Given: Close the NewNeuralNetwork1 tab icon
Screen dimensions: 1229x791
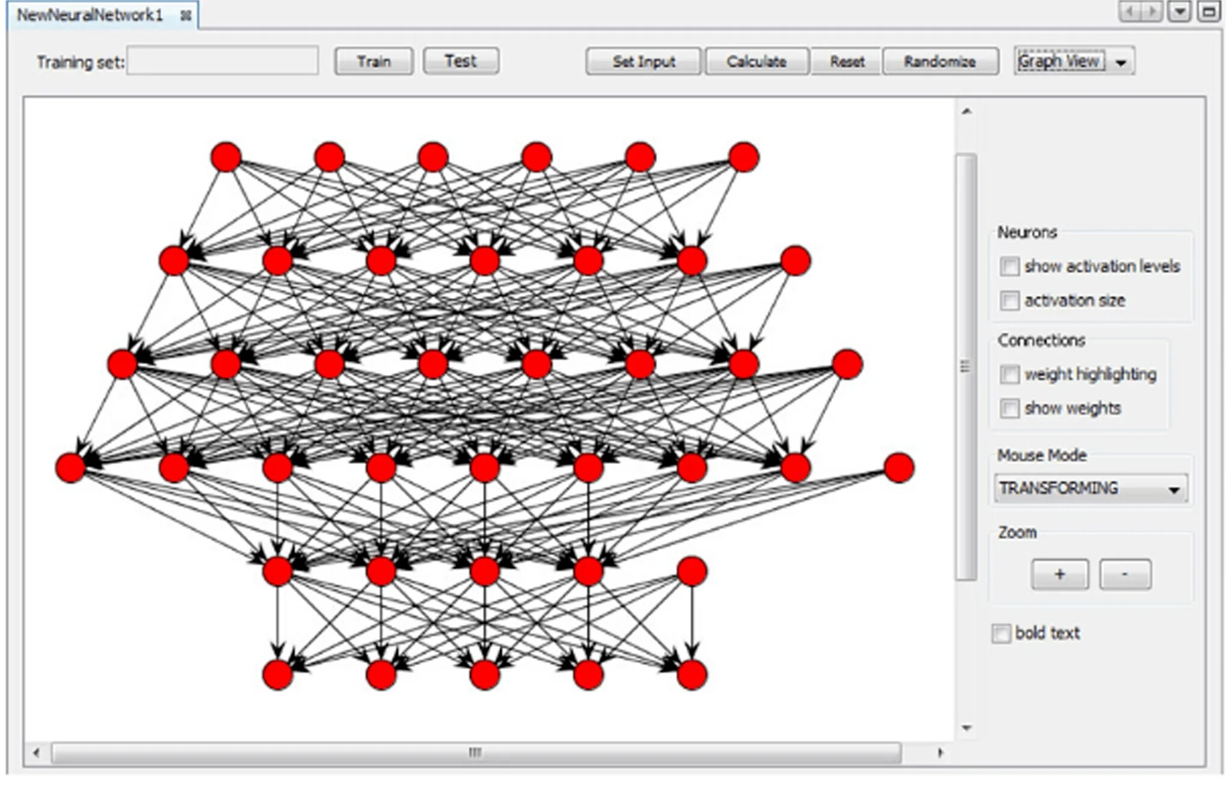Looking at the screenshot, I should click(186, 16).
